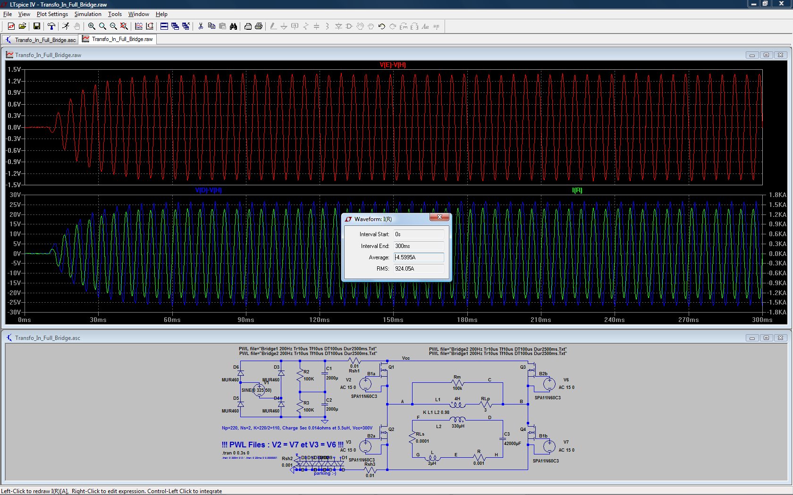The image size is (793, 495).
Task: Click the New Schematic toolbar icon
Action: (x=11, y=26)
